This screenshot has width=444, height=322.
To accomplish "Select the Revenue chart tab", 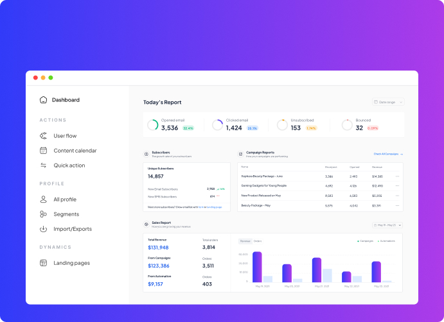I will point(245,241).
